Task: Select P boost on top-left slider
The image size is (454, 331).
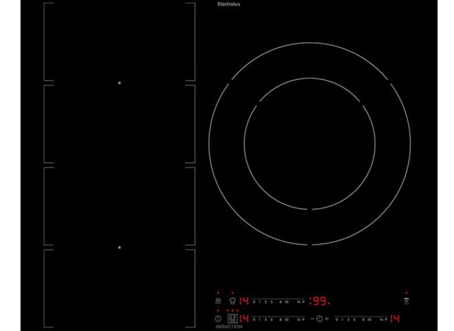Action: [302, 302]
